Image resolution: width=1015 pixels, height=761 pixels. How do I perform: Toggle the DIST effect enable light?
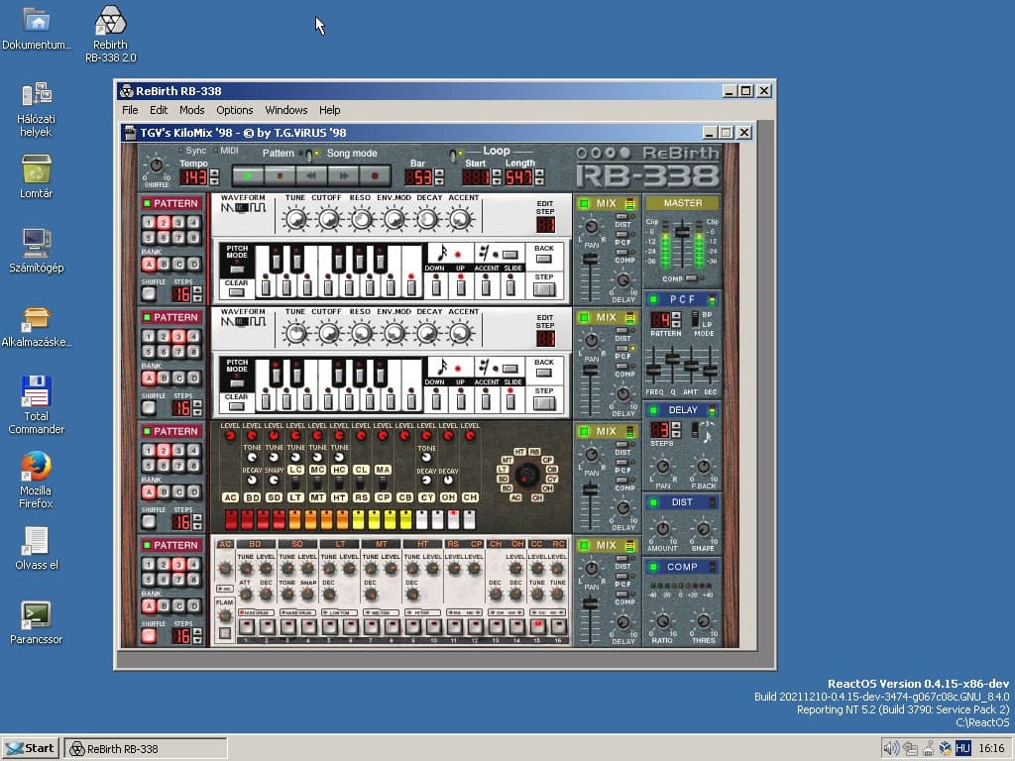[653, 502]
